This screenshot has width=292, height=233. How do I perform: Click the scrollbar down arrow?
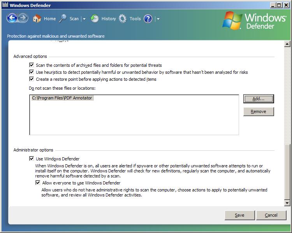(287, 203)
